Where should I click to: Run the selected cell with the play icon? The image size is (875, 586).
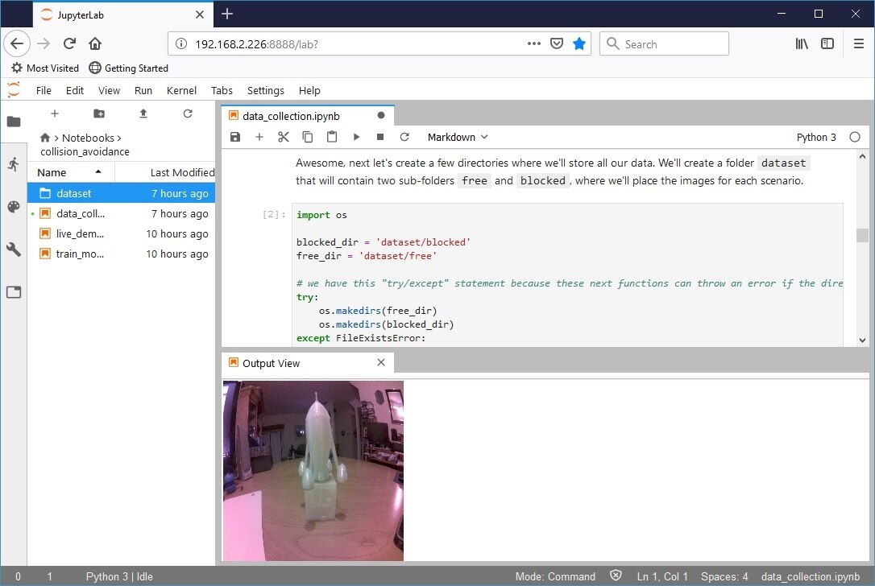pyautogui.click(x=356, y=137)
